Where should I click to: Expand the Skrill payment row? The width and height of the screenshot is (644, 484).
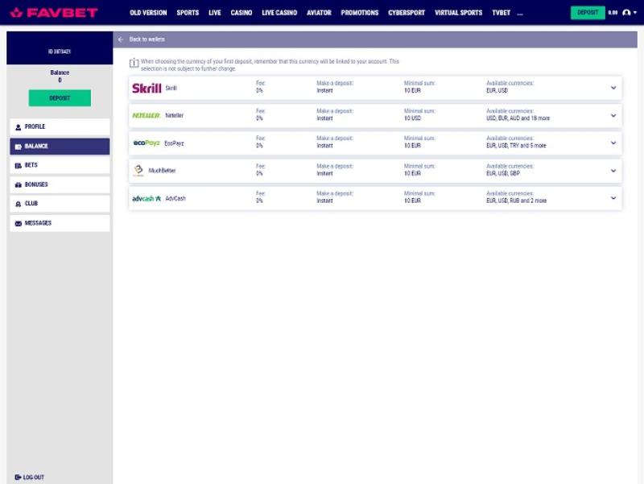613,88
